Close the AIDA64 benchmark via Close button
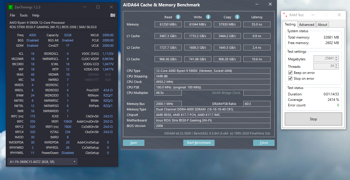Image resolution: width=350 pixels, height=180 pixels. (x=264, y=143)
